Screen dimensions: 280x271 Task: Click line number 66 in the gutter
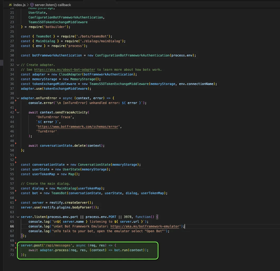pos(12,226)
